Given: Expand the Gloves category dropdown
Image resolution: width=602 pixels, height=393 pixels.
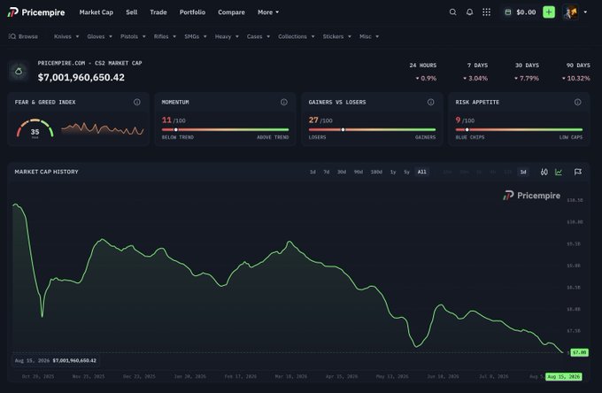Looking at the screenshot, I should 99,36.
